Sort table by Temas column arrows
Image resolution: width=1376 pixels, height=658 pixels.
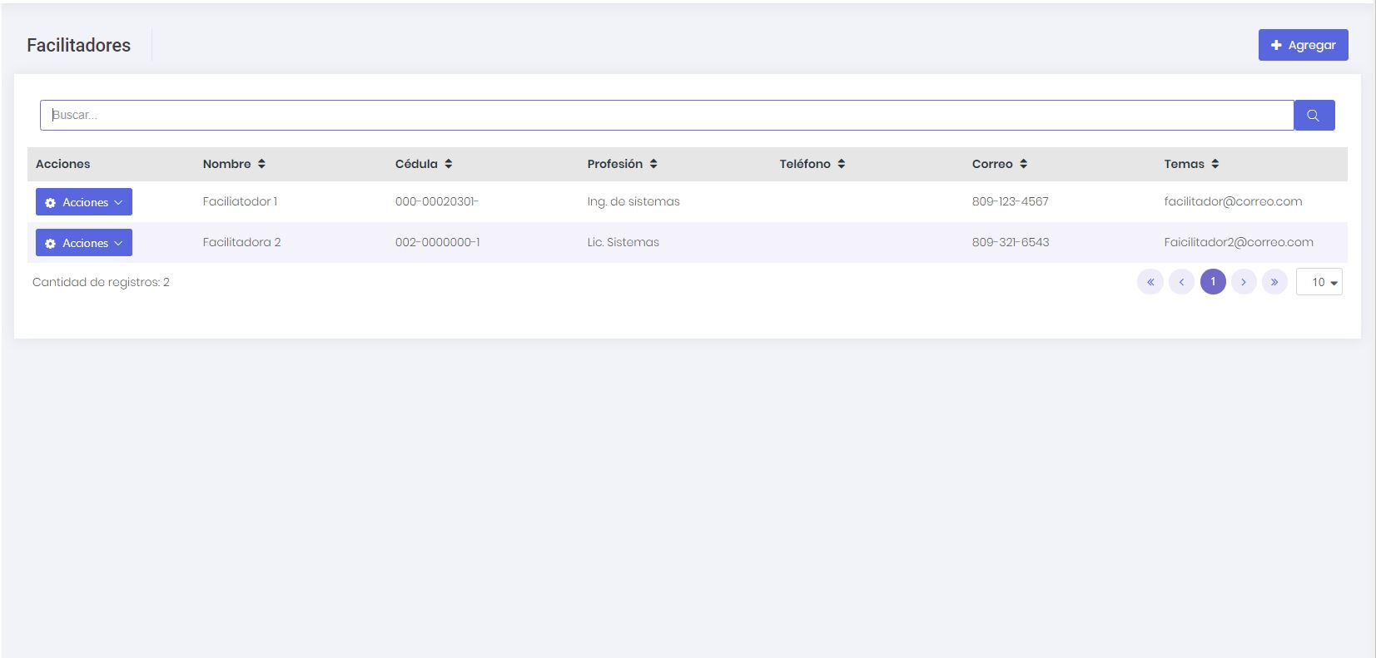pos(1215,164)
